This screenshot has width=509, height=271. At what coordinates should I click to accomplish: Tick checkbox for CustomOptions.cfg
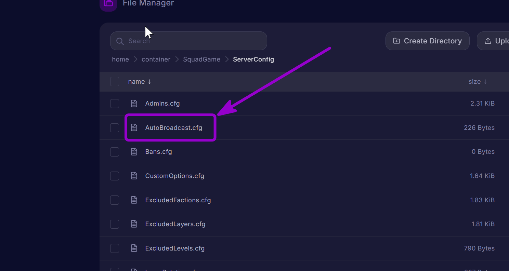coord(115,176)
